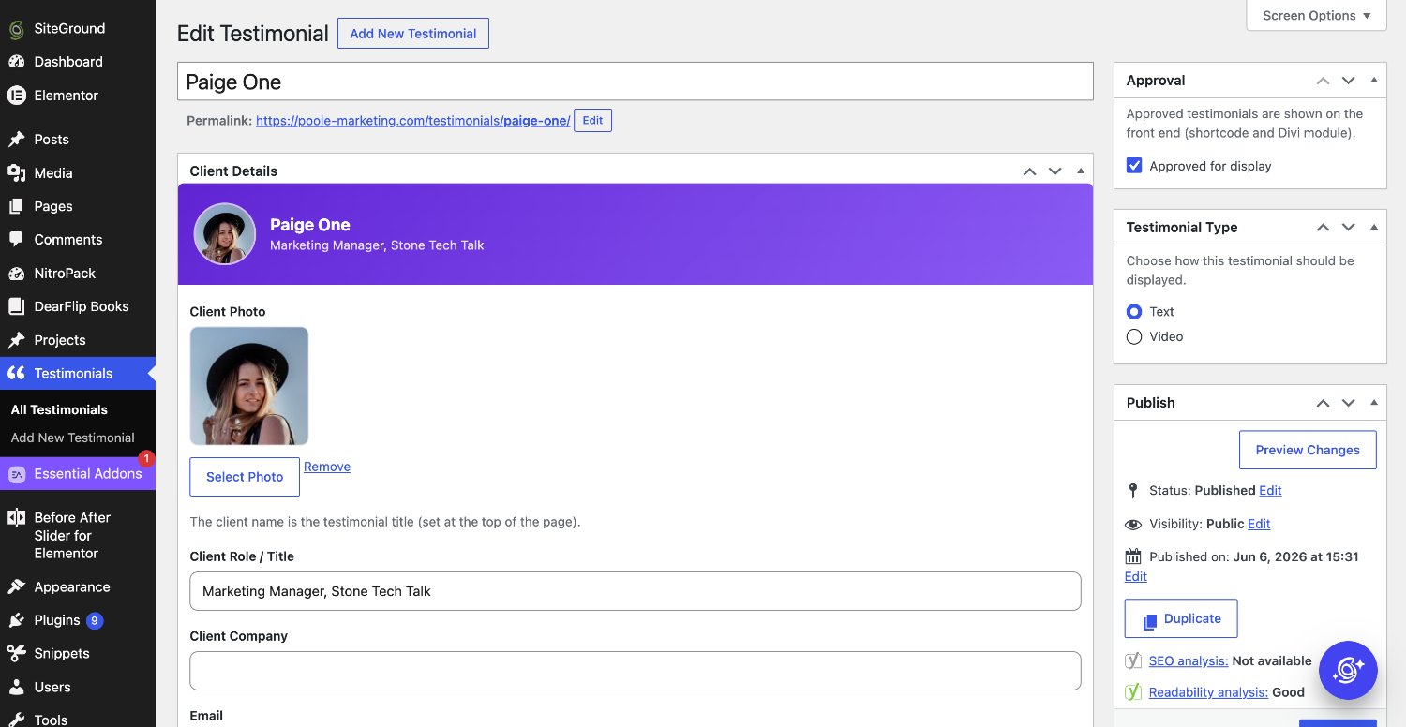Screen dimensions: 1406x727
Task: Click the Essential Addons icon
Action: click(x=16, y=474)
